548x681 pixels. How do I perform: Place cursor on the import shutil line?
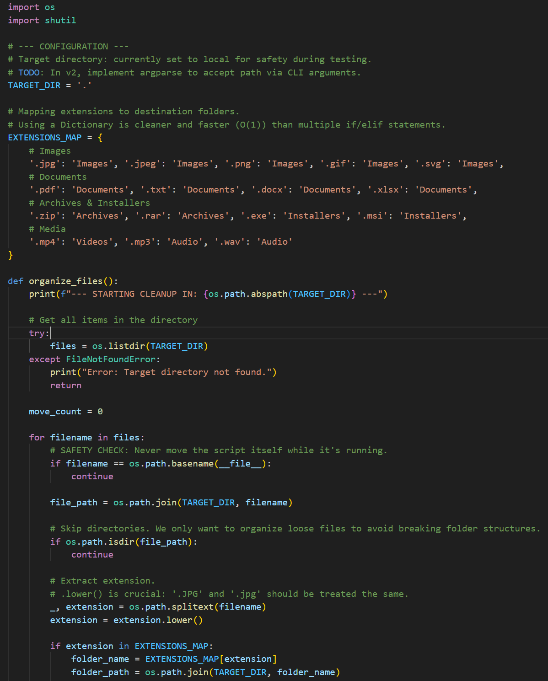tap(42, 20)
